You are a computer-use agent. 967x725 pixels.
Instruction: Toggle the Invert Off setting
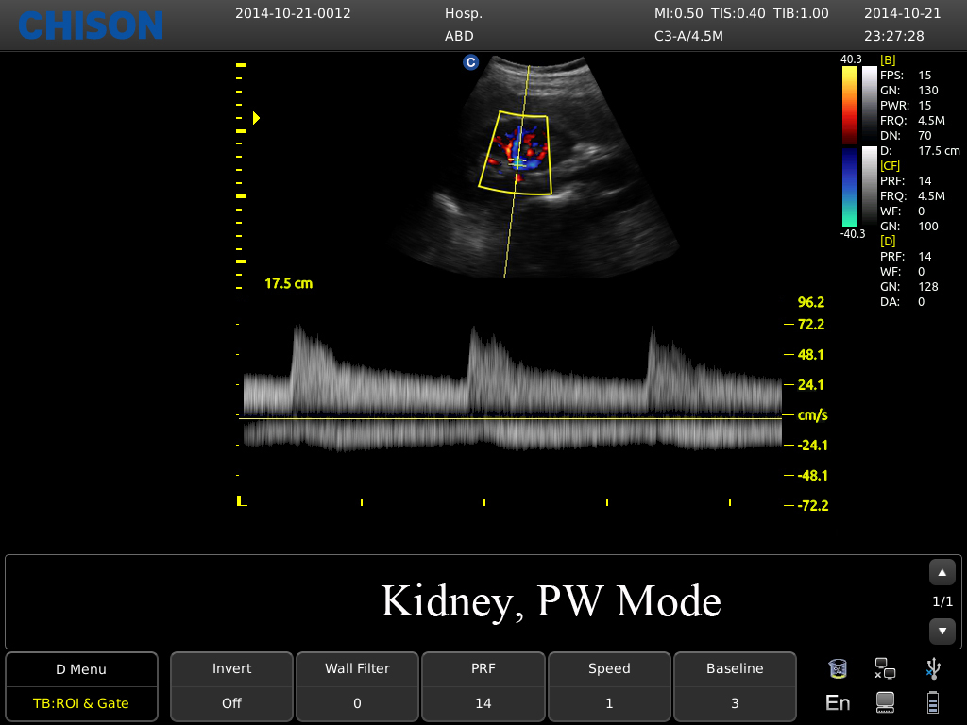(231, 685)
